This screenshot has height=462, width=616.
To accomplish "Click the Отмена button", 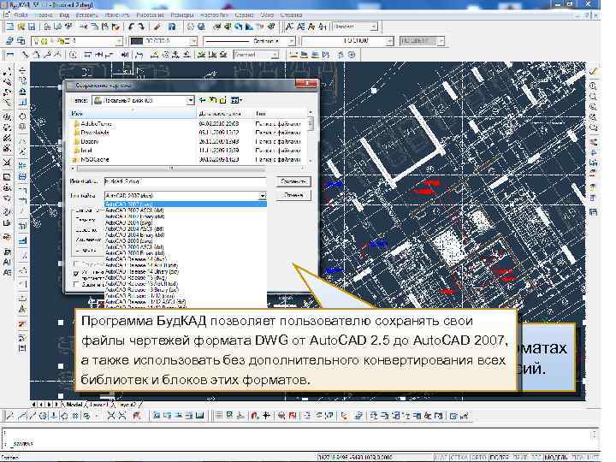I will 293,196.
